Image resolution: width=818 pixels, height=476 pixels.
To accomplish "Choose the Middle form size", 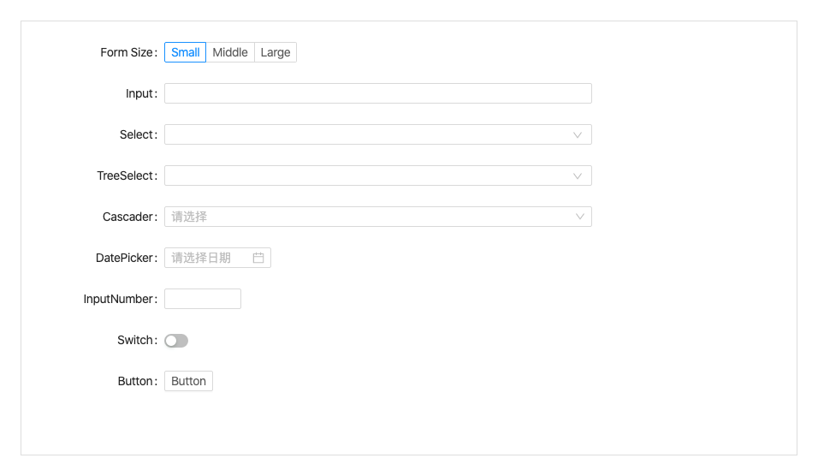I will (230, 52).
